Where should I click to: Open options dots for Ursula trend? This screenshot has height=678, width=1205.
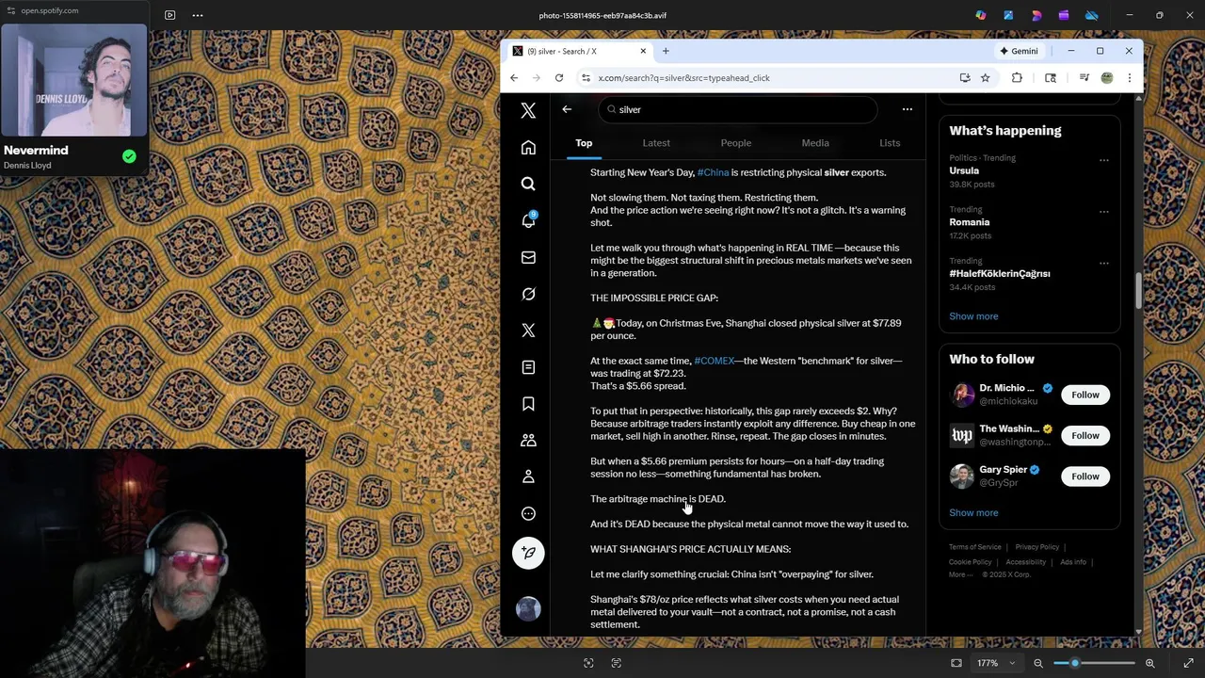(x=1103, y=160)
